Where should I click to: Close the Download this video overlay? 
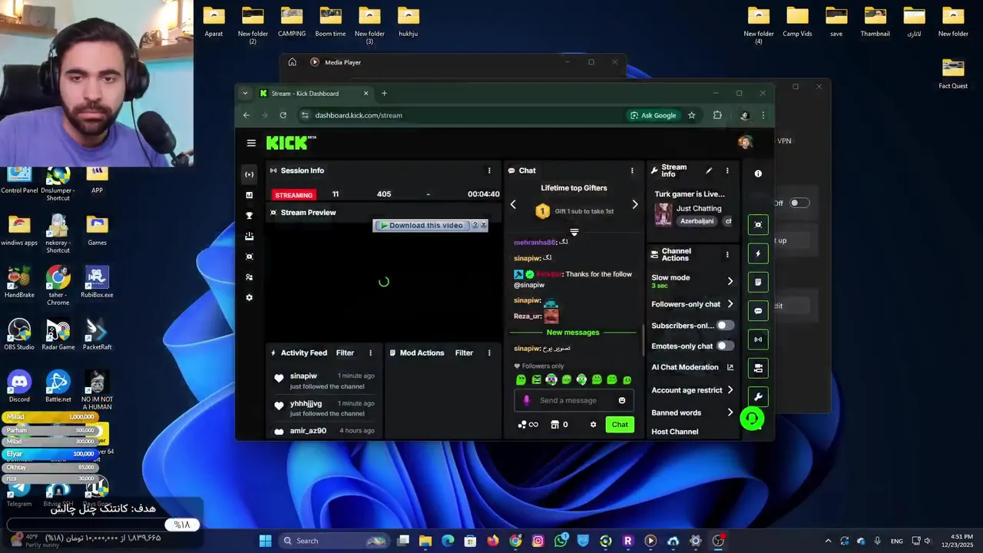(x=484, y=225)
